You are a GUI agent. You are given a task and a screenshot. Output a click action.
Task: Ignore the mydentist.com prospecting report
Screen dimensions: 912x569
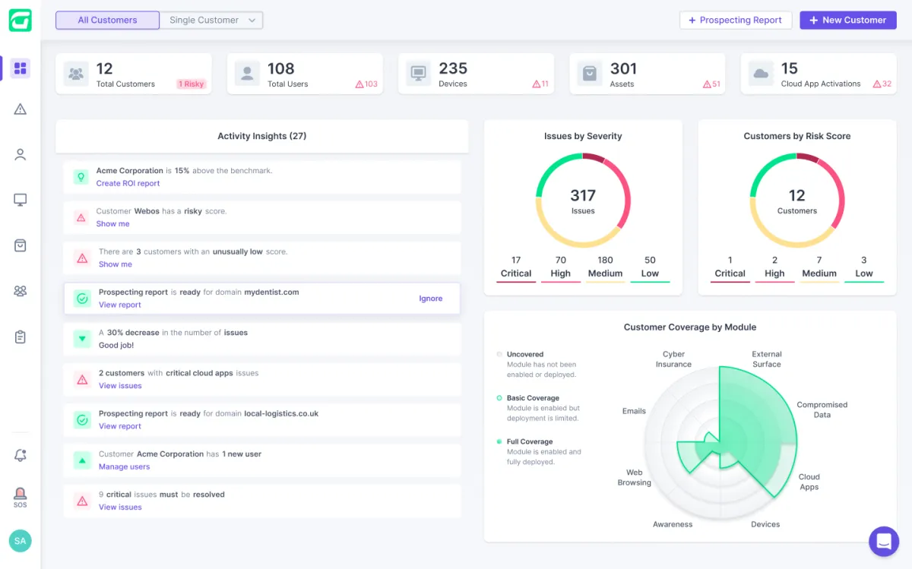pyautogui.click(x=431, y=299)
